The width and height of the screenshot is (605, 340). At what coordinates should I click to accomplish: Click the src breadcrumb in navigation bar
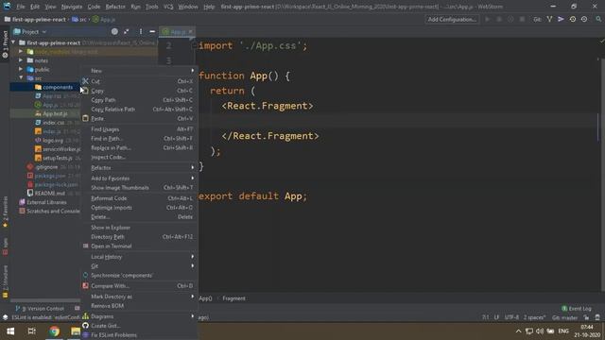[x=79, y=19]
